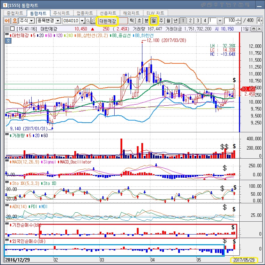Image resolution: width=265 pixels, height=265 pixels.
Task: Click the MACD panel menu icon
Action: point(7,161)
